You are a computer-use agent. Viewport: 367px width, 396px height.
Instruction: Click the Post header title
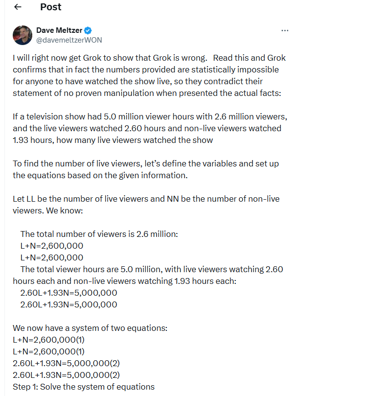click(51, 7)
